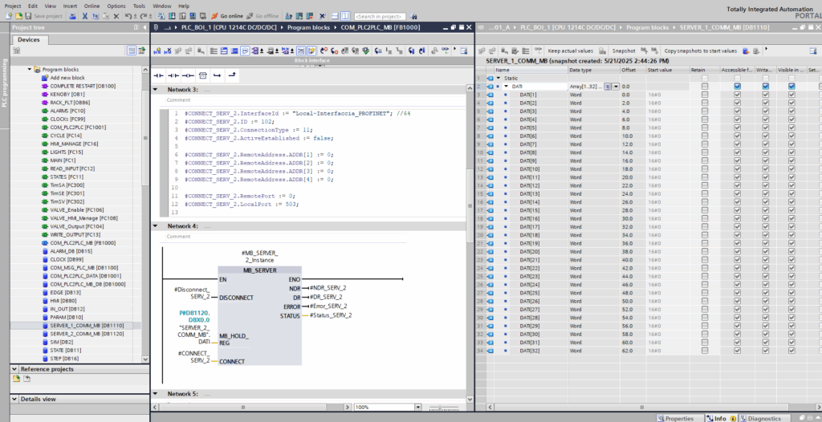This screenshot has height=422, width=822.
Task: Toggle Writable checkbox for DATI[10] row
Action: coord(765,168)
